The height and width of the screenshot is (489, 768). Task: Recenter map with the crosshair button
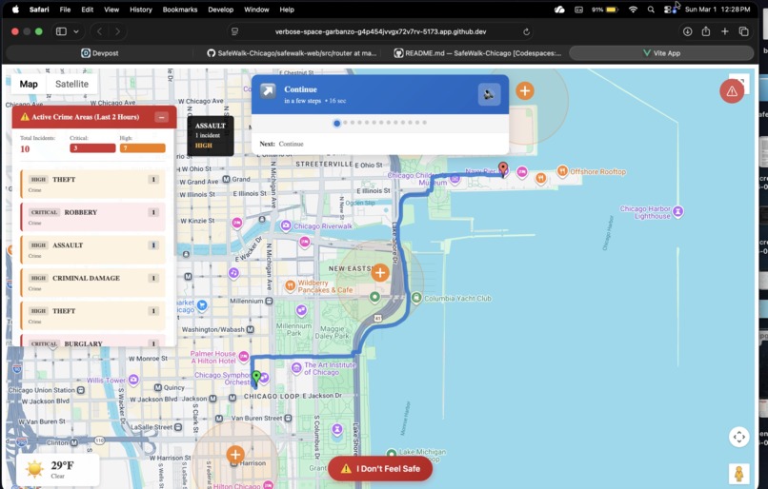tap(738, 437)
